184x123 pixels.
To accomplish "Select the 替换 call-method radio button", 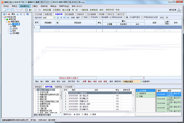I will [x=91, y=114].
